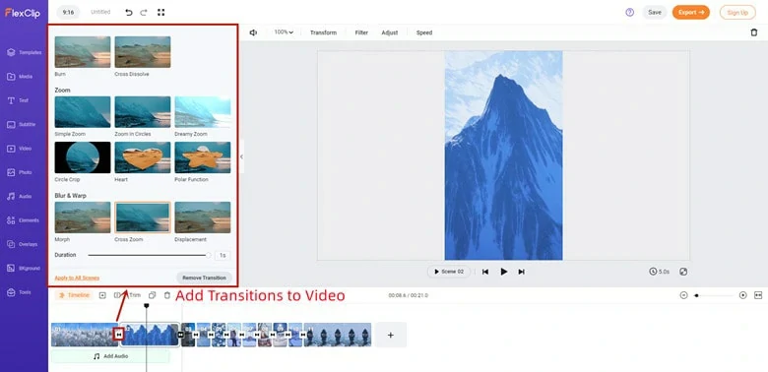The width and height of the screenshot is (768, 372).
Task: Open the Filter tab
Action: (361, 32)
